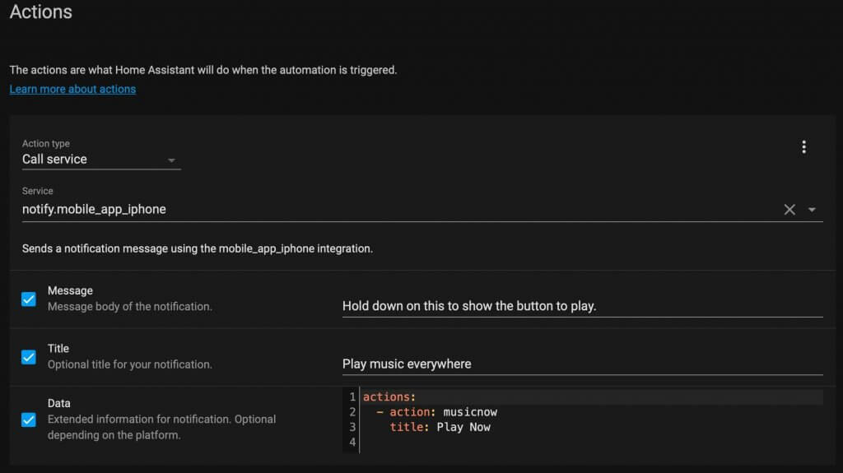Clear the selected service with the X icon
The width and height of the screenshot is (843, 473).
coord(789,210)
